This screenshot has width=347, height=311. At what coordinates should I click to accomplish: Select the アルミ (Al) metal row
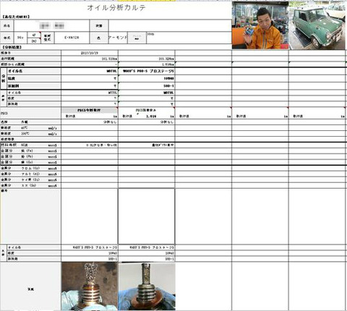pyautogui.click(x=30, y=174)
